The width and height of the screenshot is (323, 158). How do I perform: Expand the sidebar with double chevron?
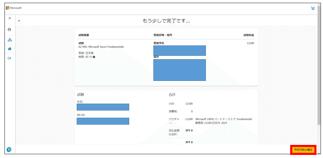point(9,18)
